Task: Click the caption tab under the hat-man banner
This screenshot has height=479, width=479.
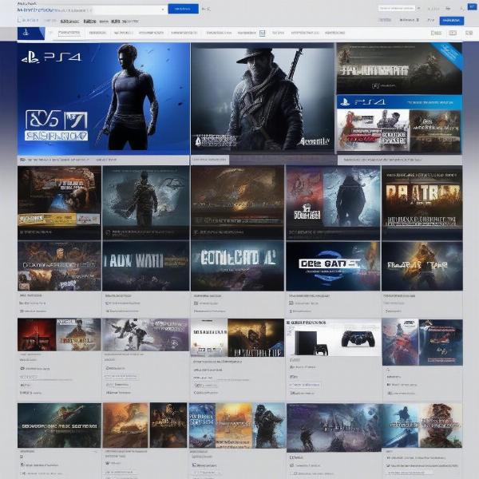Action: pos(210,160)
